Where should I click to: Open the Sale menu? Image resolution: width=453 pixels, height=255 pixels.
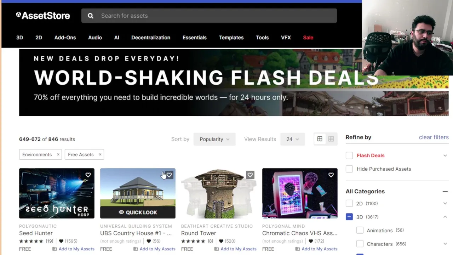point(308,38)
